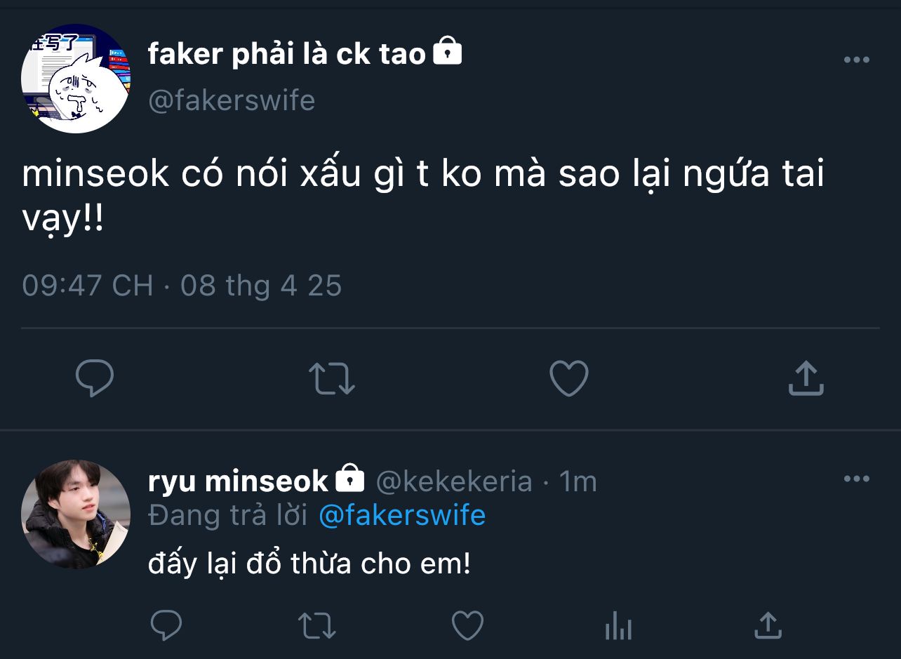901x659 pixels.
Task: Click the blue @fakerswife mention link
Action: (x=402, y=516)
